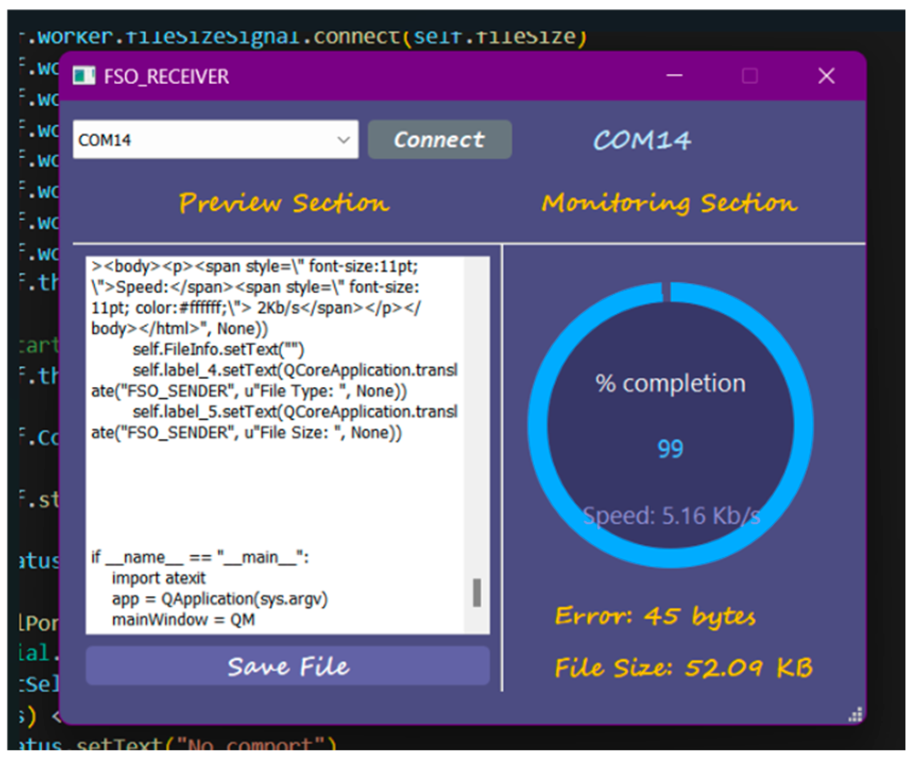Click the 'if __name__ == "__main__":' line
Screen dimensions: 914x760
200,557
